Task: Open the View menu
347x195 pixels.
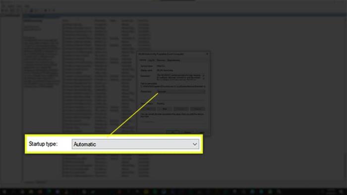Action: 19,6
